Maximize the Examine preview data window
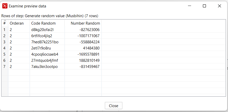The width and height of the screenshot is (228, 112). (x=204, y=6)
